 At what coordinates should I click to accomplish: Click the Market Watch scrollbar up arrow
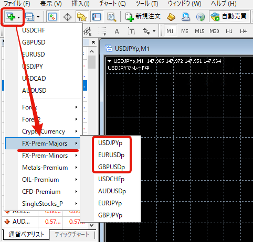click(x=91, y=51)
